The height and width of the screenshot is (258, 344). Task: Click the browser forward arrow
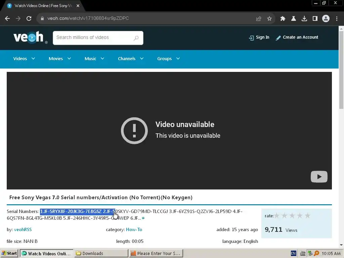point(18,18)
